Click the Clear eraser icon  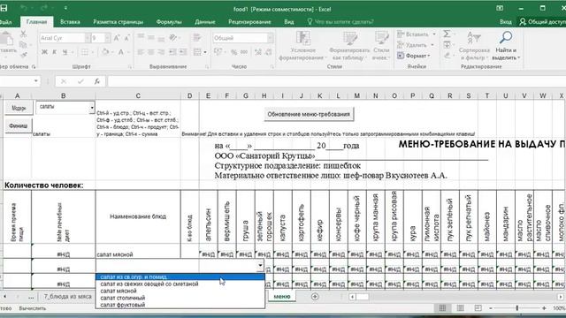[447, 56]
